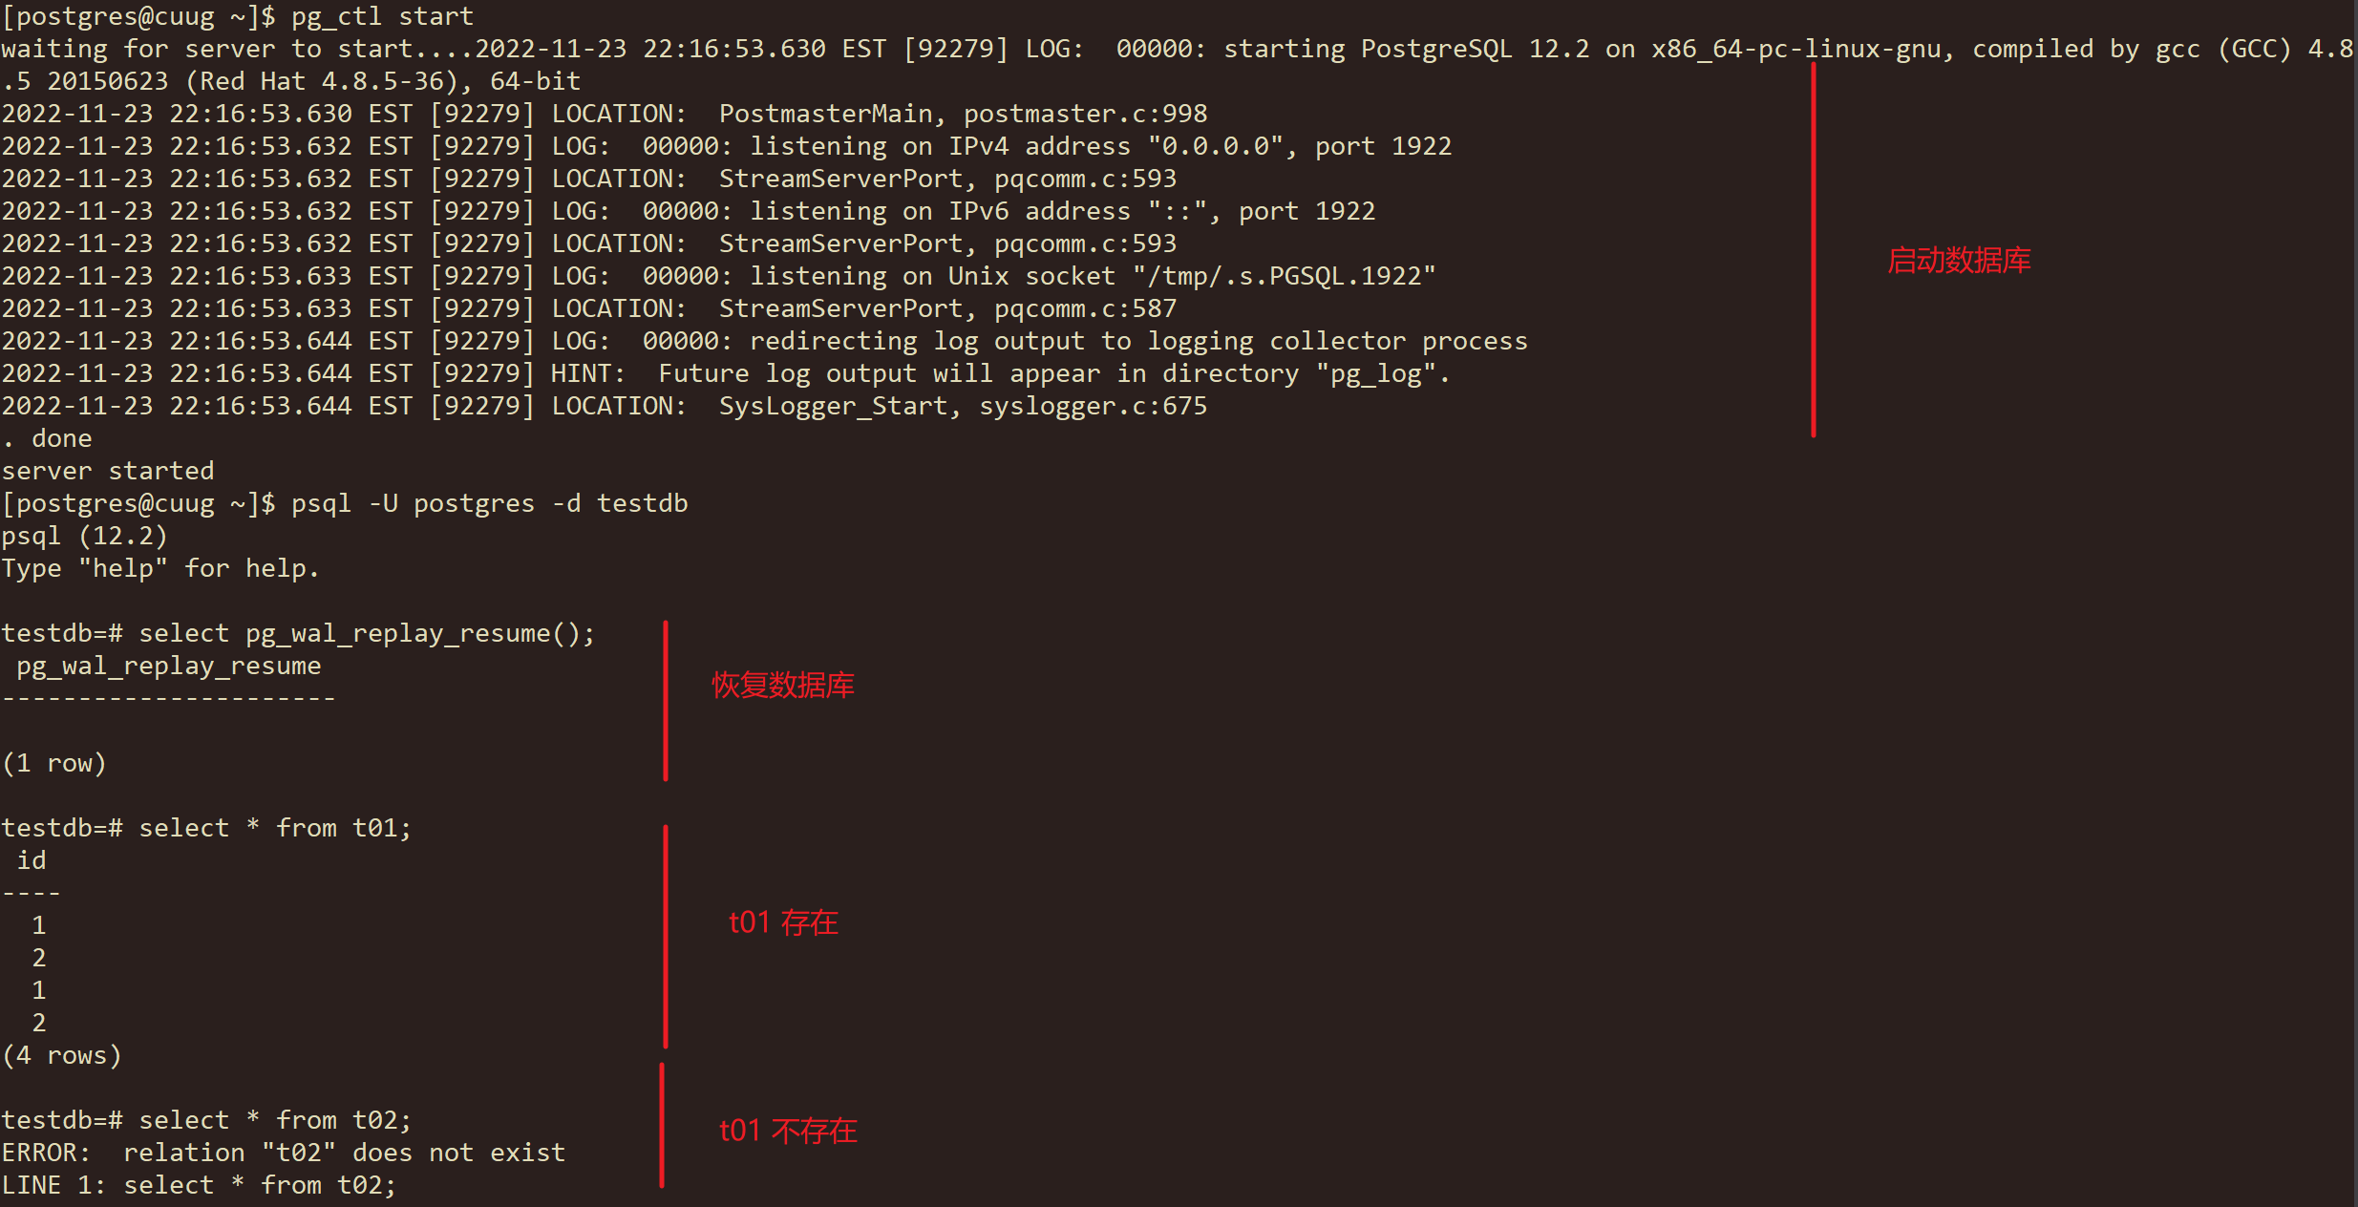Screen dimensions: 2358x1207
Task: Click the 'select * from t02;' prompt line
Action: tap(206, 1120)
